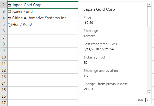
Task: Select the empty cell in row 8
Action: [43, 44]
